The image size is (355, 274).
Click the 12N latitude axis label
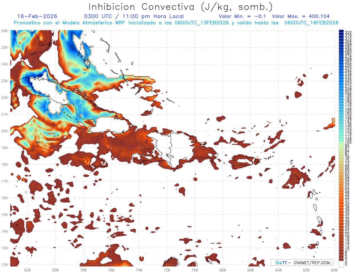tap(4, 265)
